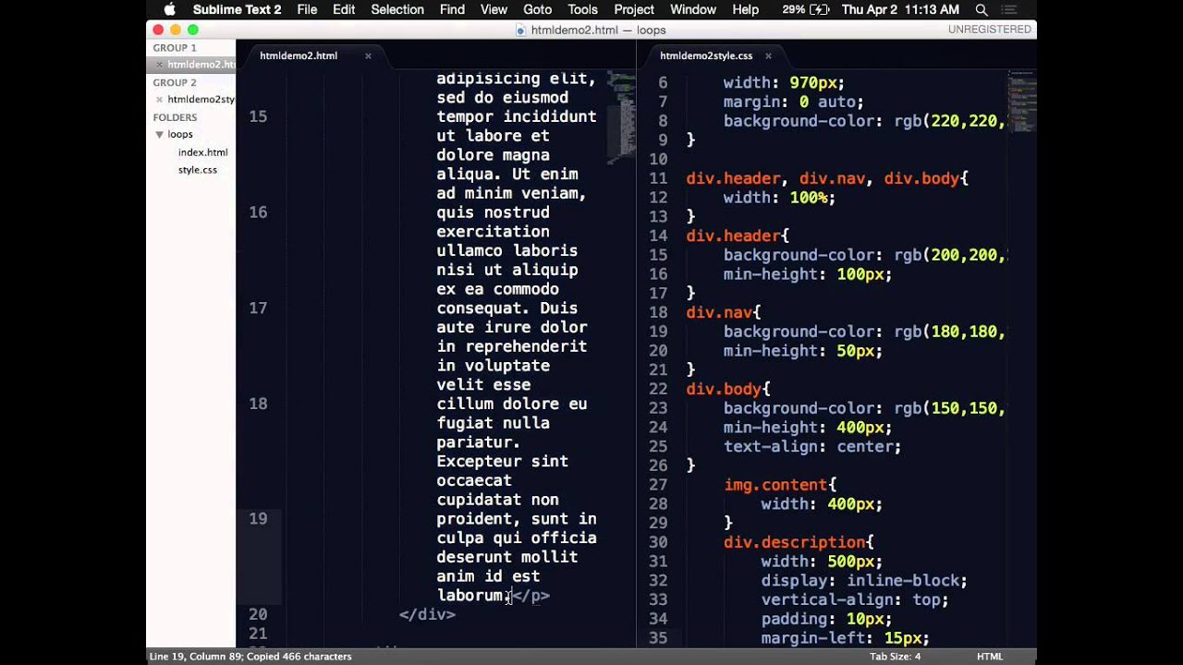Close htmldemo2.html in sidebar Group 1

point(160,65)
